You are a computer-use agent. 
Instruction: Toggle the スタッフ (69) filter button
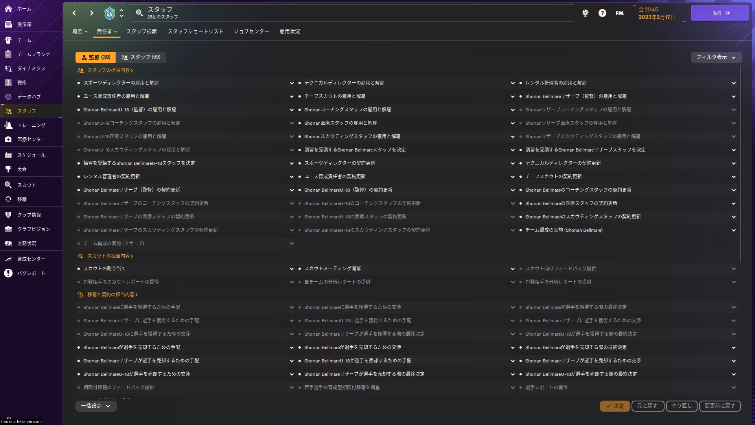(x=141, y=57)
